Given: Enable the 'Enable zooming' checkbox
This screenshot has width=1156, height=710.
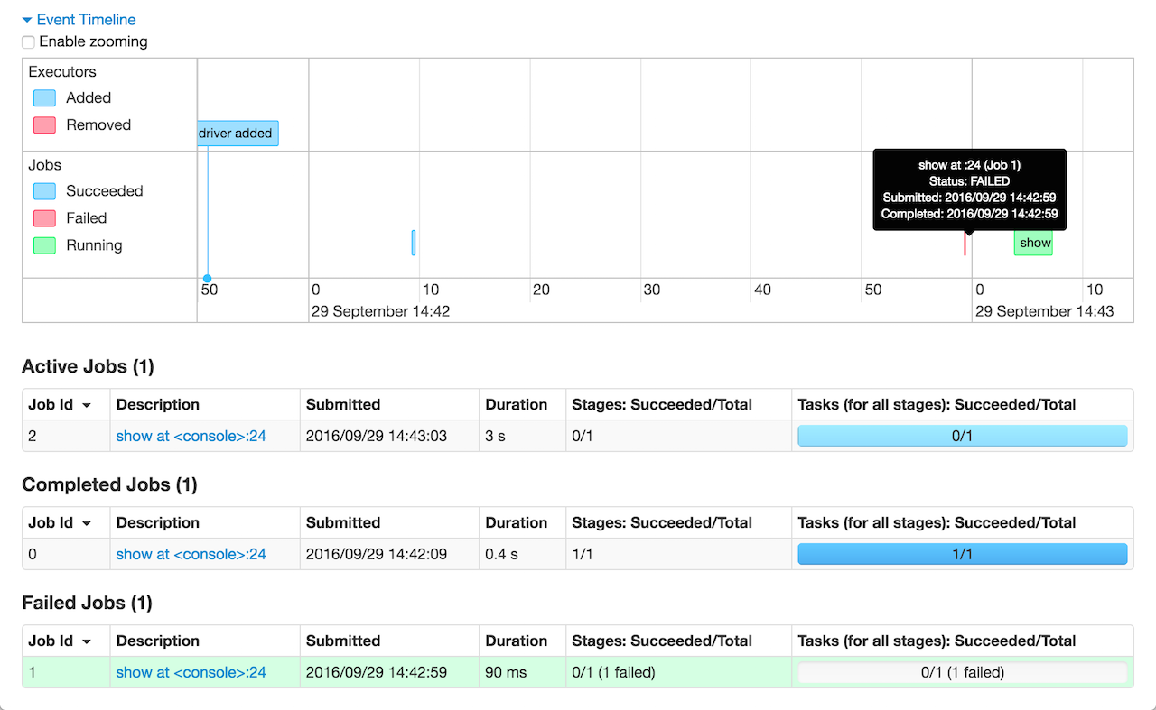Looking at the screenshot, I should point(27,41).
